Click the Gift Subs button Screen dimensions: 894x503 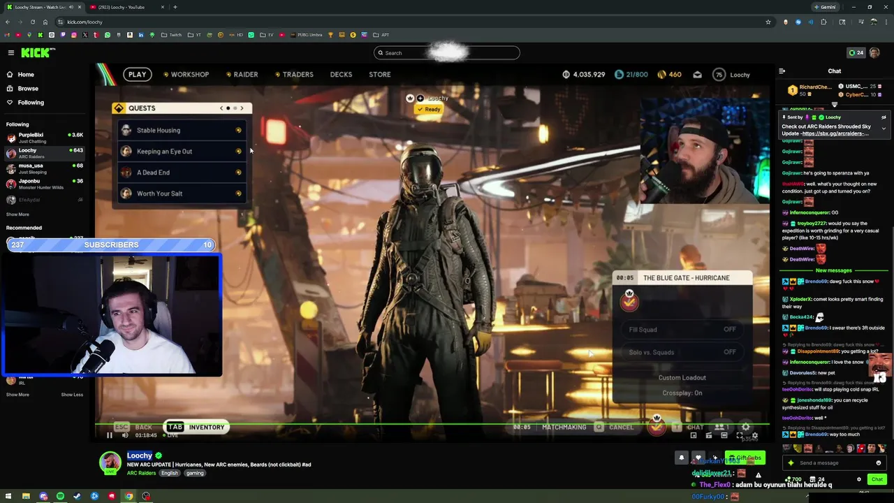click(745, 458)
